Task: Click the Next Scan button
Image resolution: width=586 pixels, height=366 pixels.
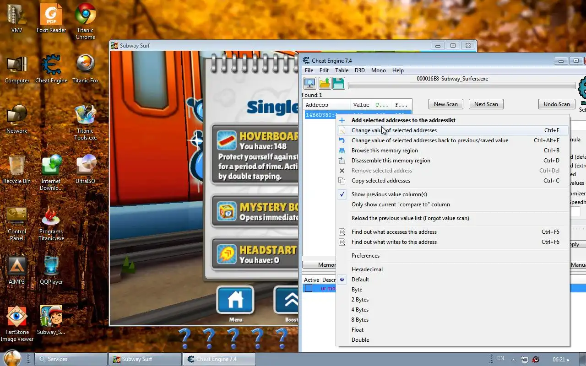Action: [x=486, y=104]
